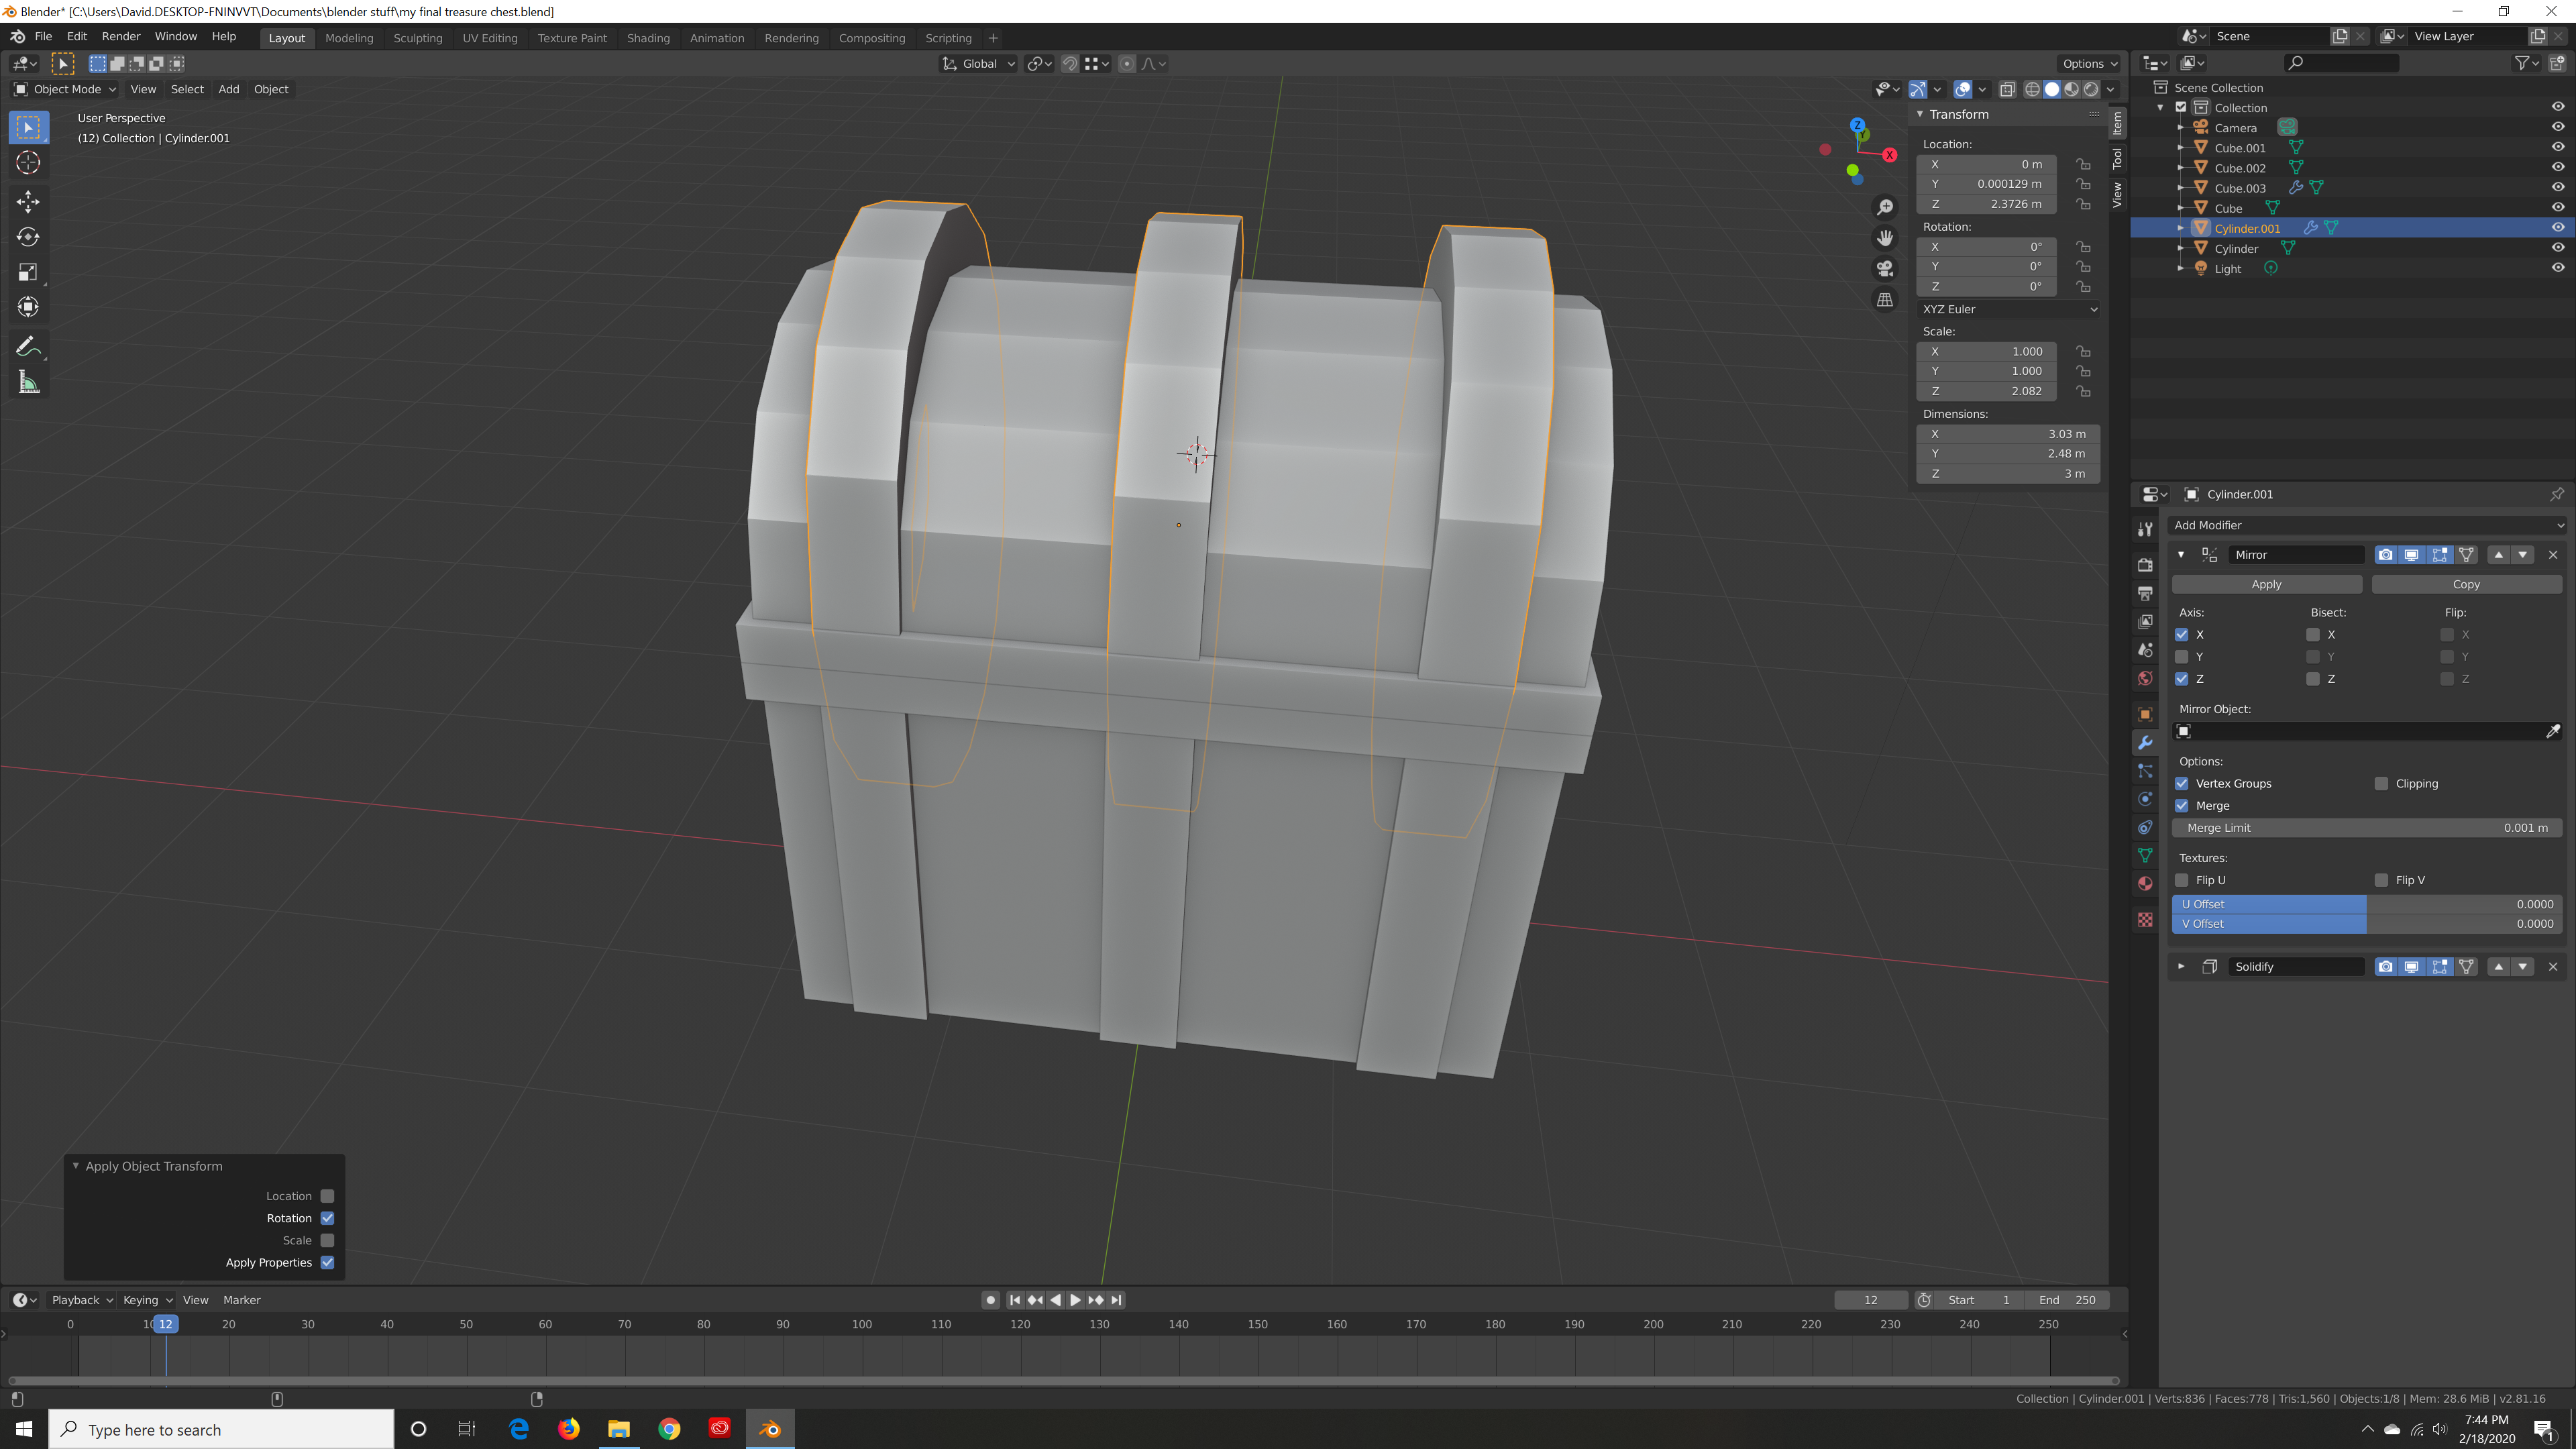The height and width of the screenshot is (1449, 2576).
Task: Open the Render menu
Action: point(121,36)
